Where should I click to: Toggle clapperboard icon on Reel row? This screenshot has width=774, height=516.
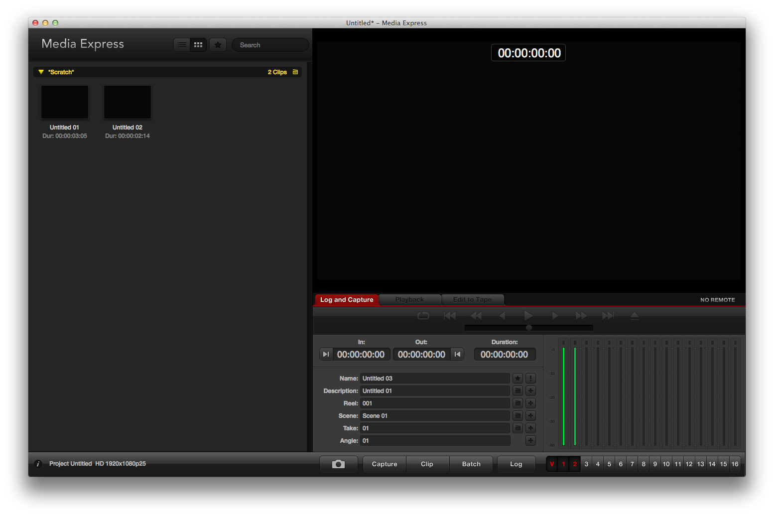[517, 403]
